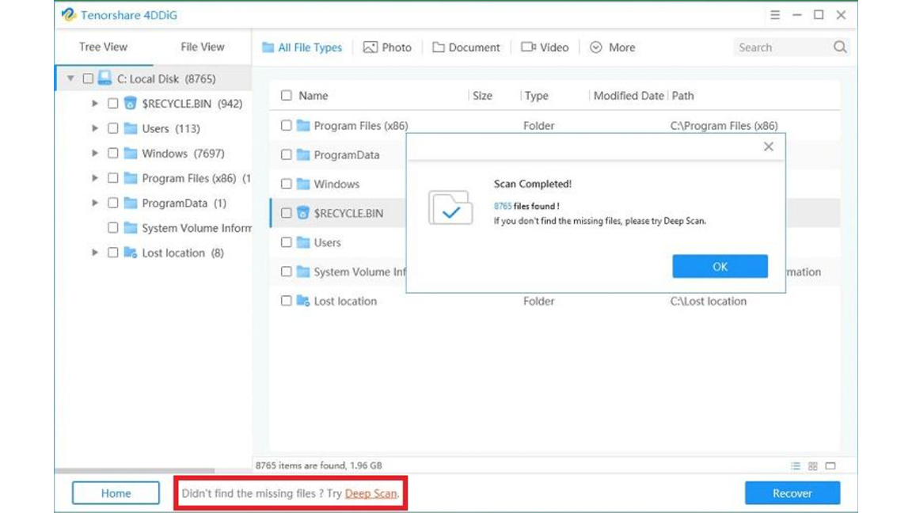This screenshot has width=912, height=513.
Task: Switch to list view layout icon
Action: click(795, 465)
